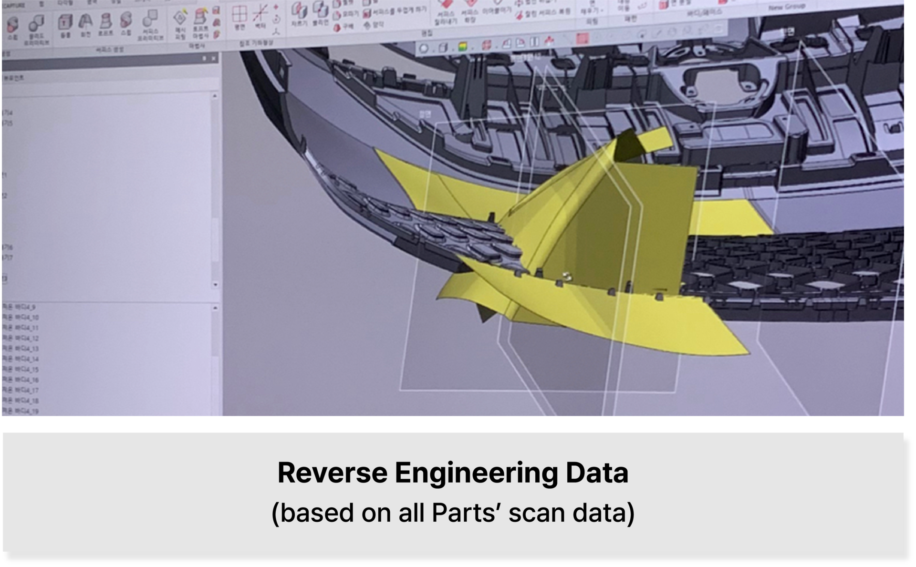916x567 pixels.
Task: Toggle the red shaded view button in the view toolbar
Action: point(582,39)
